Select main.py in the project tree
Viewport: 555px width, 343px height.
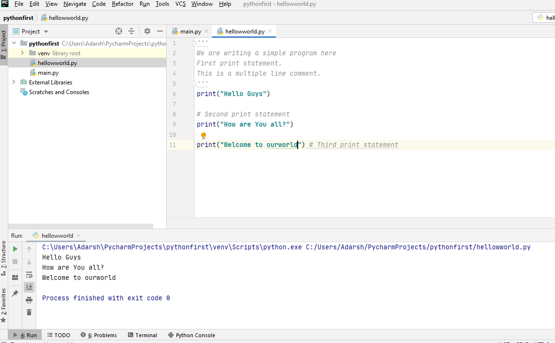click(x=48, y=73)
